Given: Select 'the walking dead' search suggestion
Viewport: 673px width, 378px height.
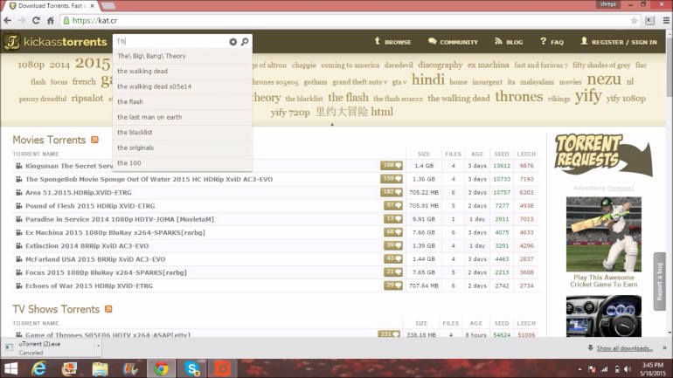Looking at the screenshot, I should [x=143, y=72].
